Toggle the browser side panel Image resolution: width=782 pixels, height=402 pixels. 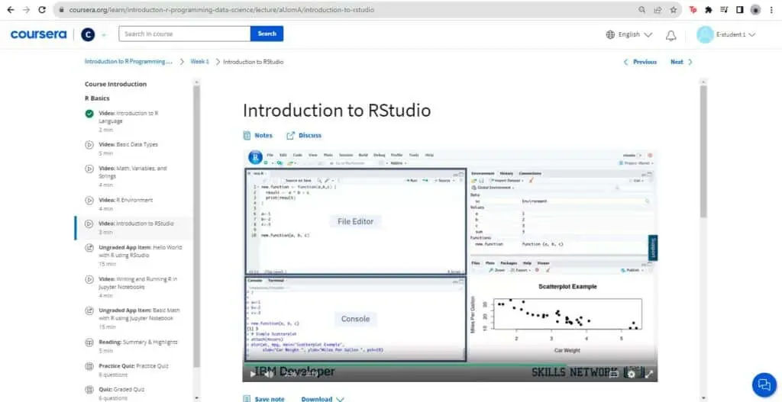coord(739,9)
